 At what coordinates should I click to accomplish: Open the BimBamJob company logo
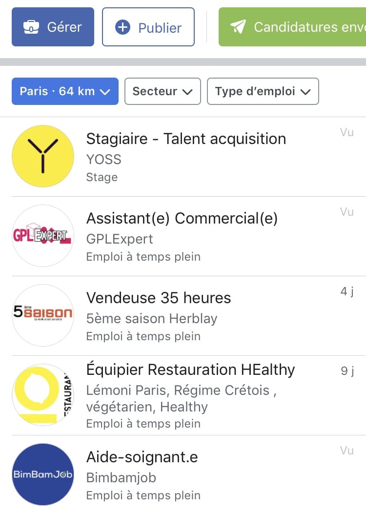[x=43, y=474]
